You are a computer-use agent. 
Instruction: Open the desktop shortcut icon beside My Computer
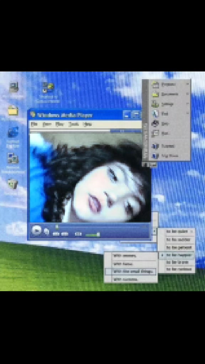(48, 87)
